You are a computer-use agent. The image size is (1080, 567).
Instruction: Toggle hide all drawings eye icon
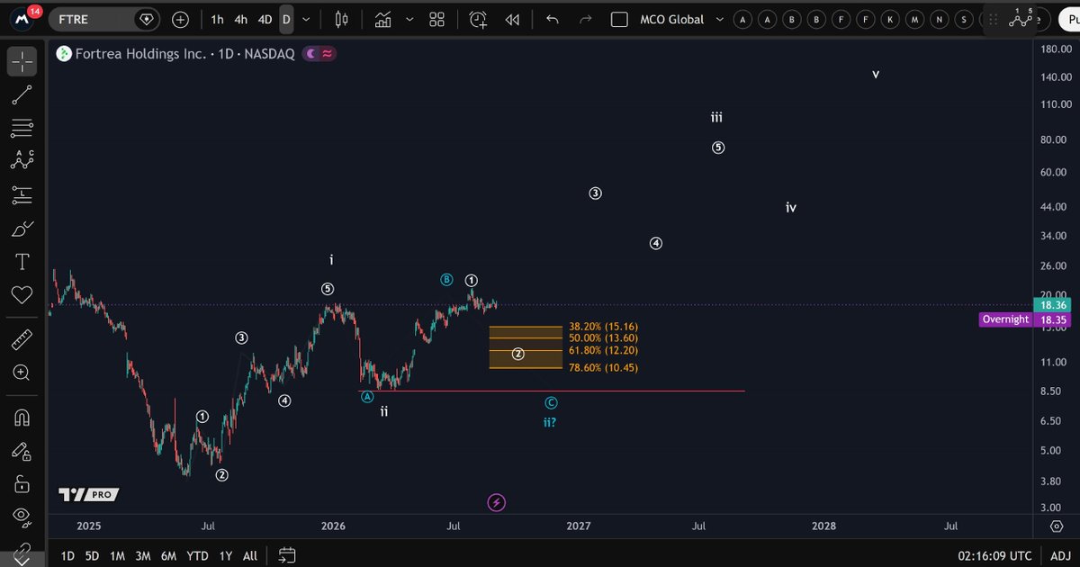(22, 517)
